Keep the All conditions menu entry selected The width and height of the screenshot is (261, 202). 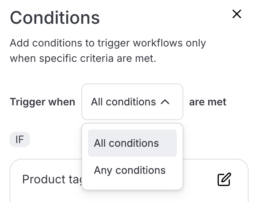coord(126,143)
